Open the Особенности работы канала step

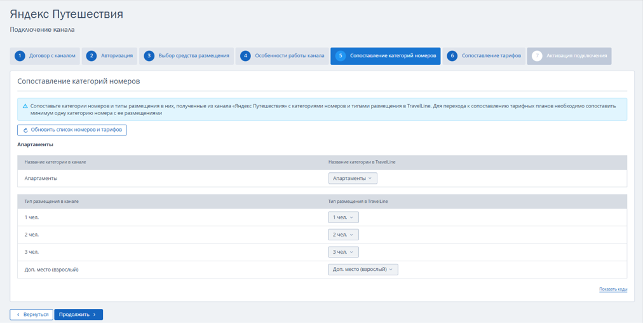click(x=282, y=56)
